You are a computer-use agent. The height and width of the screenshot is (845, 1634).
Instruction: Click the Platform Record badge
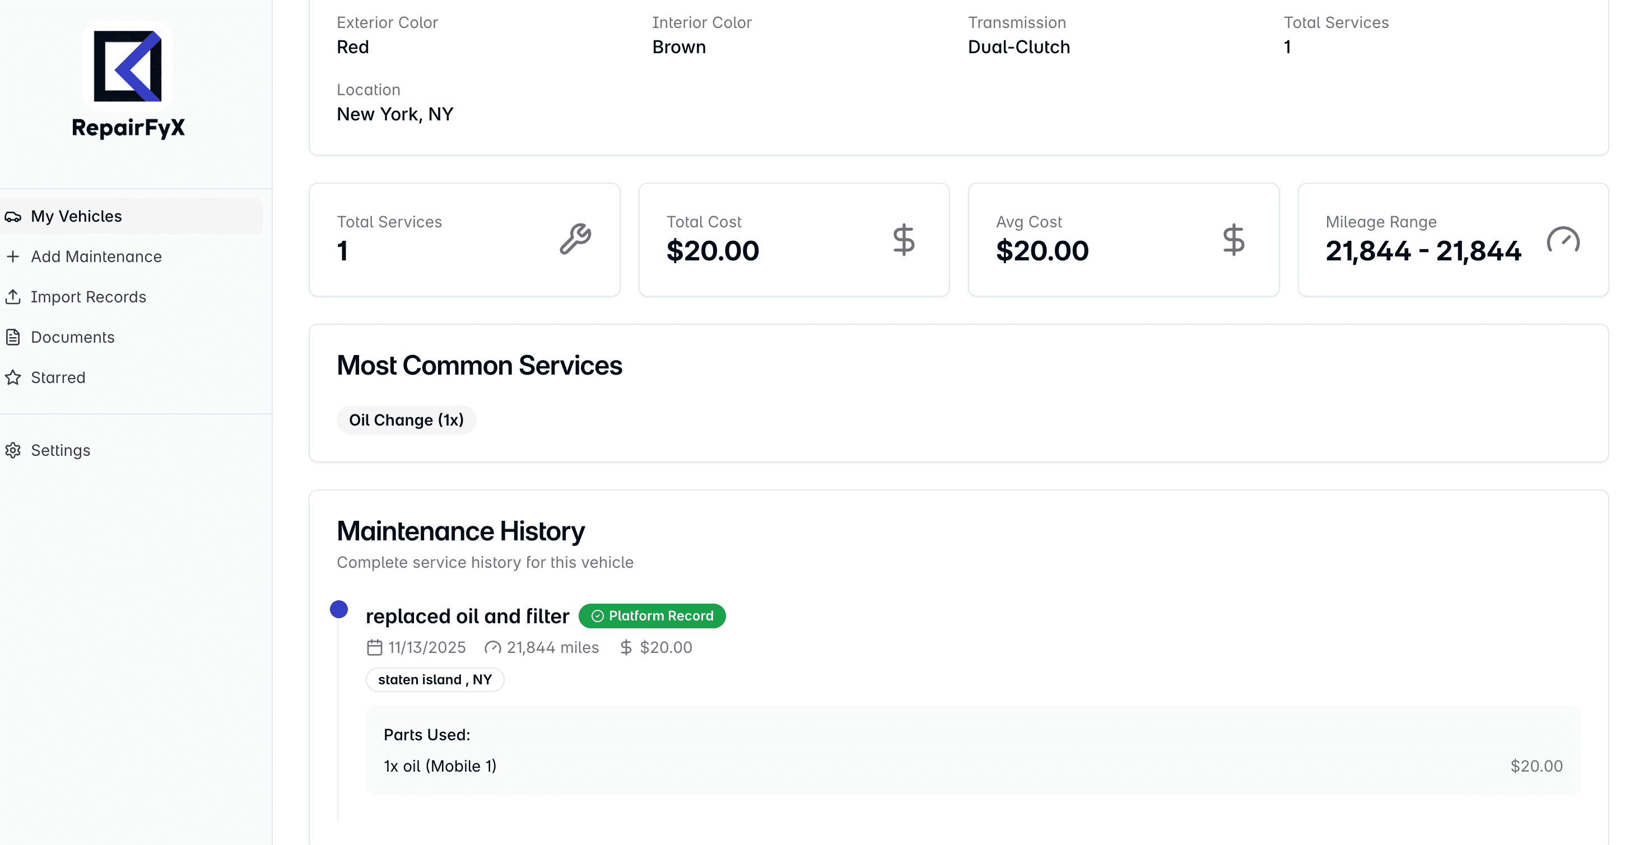click(x=652, y=616)
